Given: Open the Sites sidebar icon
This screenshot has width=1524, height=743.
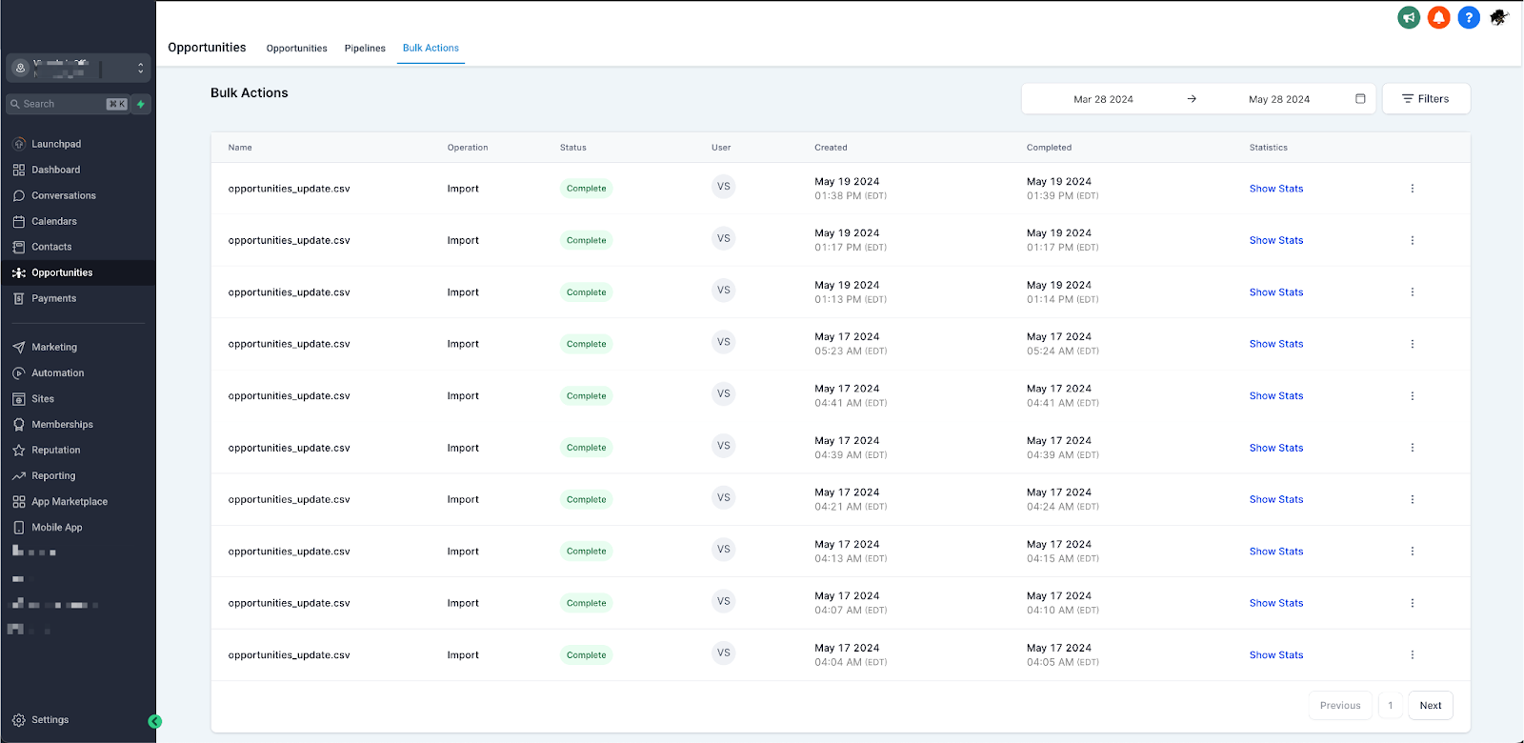Looking at the screenshot, I should coord(19,398).
